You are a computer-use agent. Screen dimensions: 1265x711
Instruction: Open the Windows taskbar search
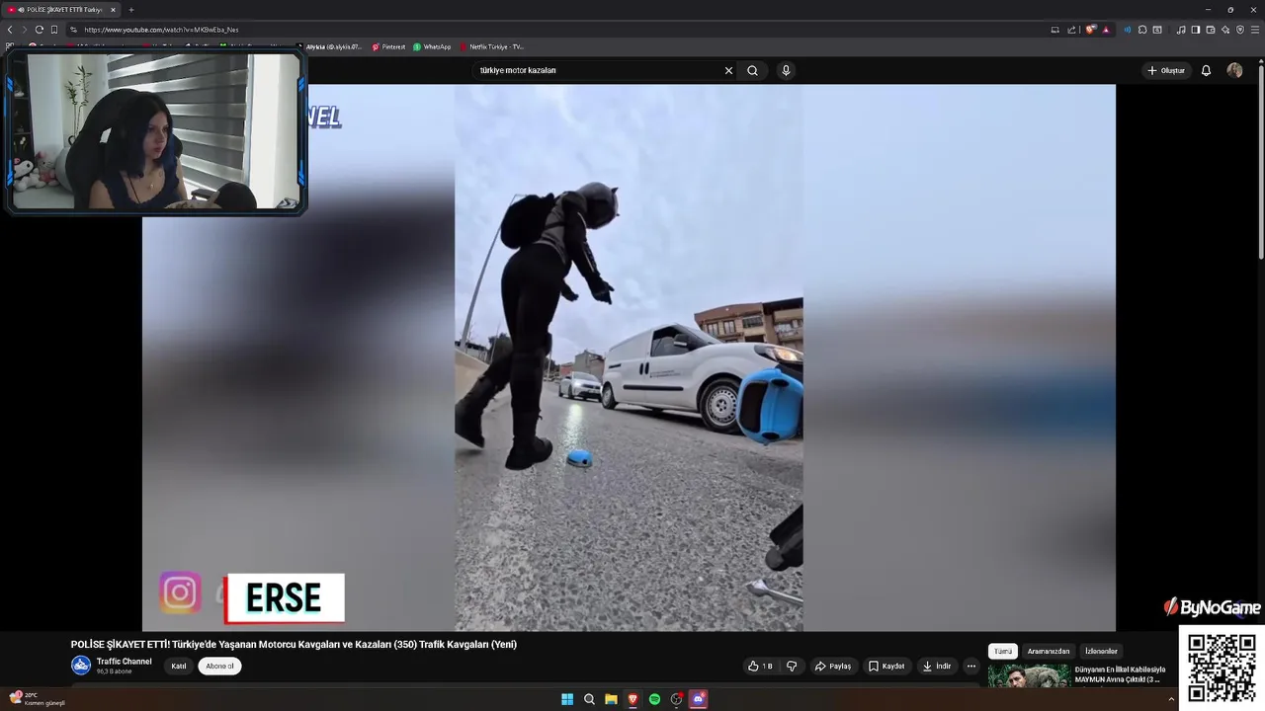coord(589,699)
